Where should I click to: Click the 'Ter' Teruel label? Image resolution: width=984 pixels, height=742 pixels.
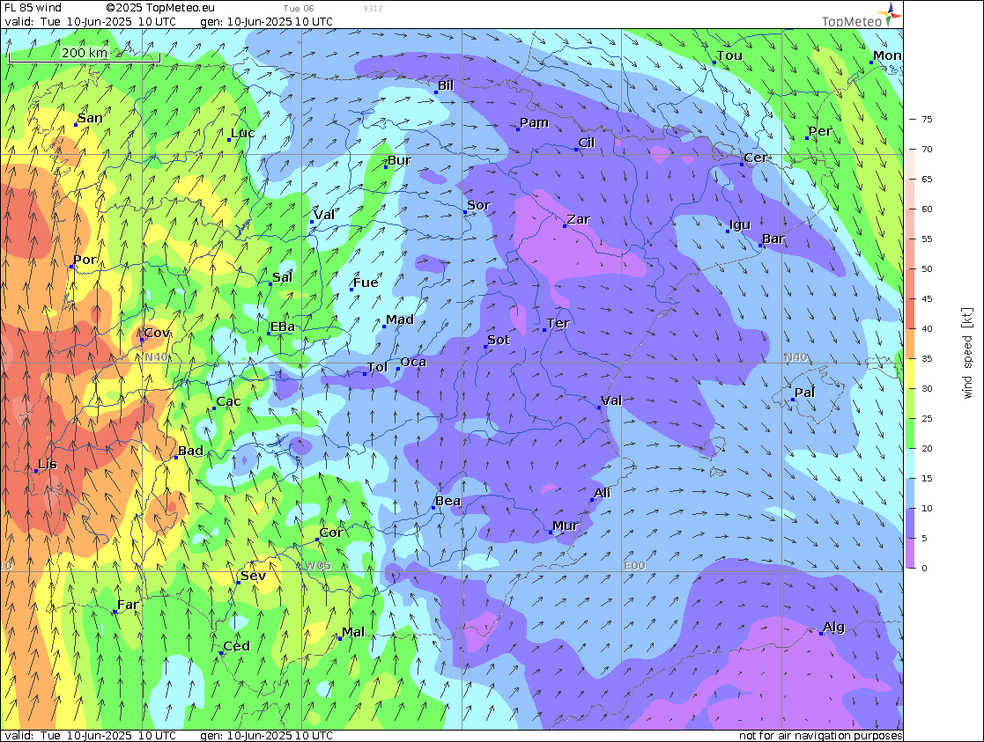click(559, 323)
